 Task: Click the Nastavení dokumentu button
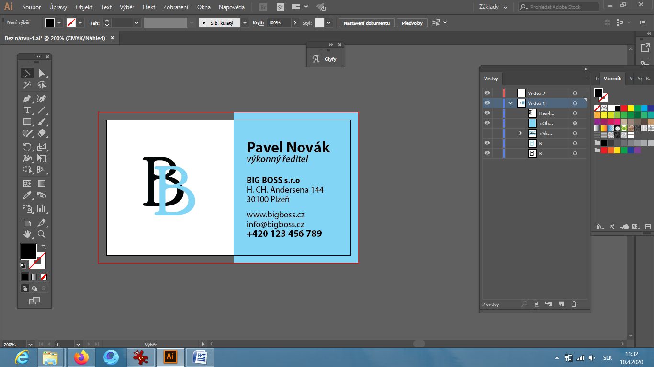[367, 23]
